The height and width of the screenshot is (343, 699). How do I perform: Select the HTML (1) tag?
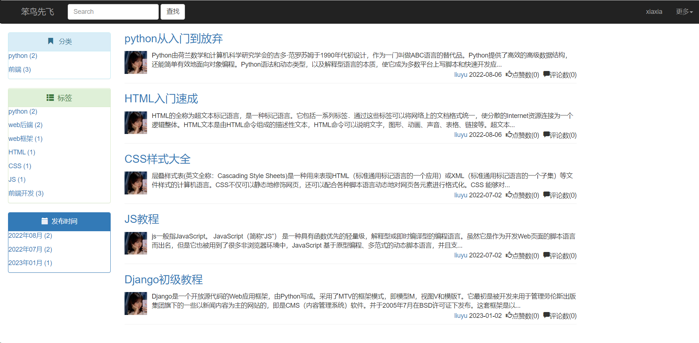pyautogui.click(x=22, y=152)
